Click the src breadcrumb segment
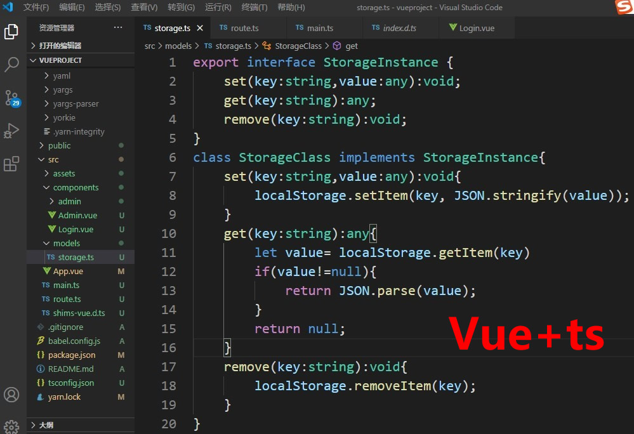The image size is (634, 434). [x=150, y=46]
